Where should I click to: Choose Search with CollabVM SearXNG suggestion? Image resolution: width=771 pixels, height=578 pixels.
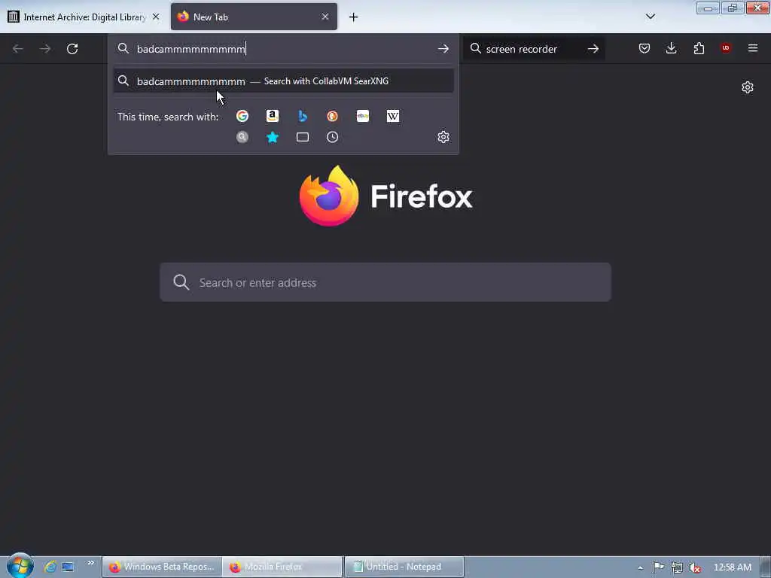283,81
